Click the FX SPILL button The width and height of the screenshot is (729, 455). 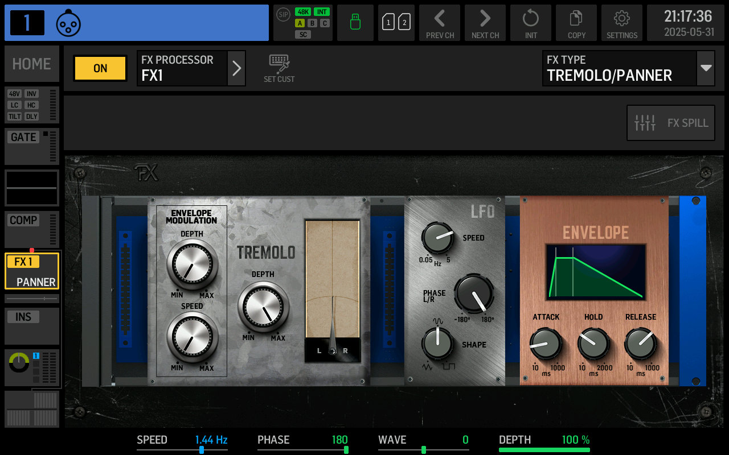tap(670, 122)
